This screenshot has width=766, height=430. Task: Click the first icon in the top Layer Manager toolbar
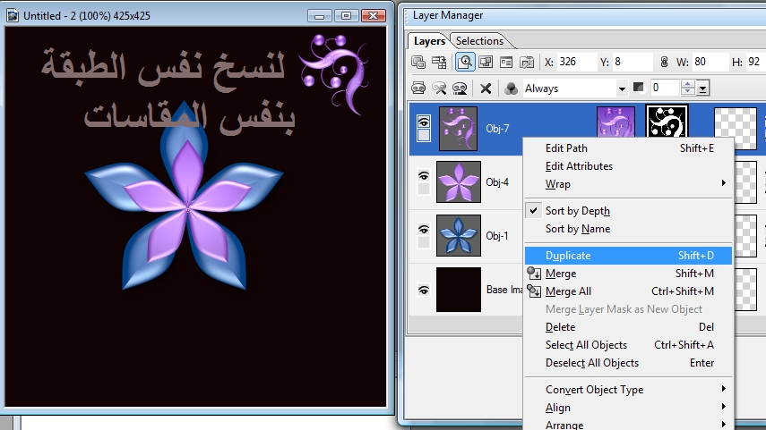pyautogui.click(x=418, y=63)
